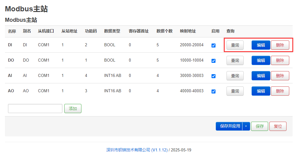Click the 从机接口 column header
296x156 pixels.
46,31
